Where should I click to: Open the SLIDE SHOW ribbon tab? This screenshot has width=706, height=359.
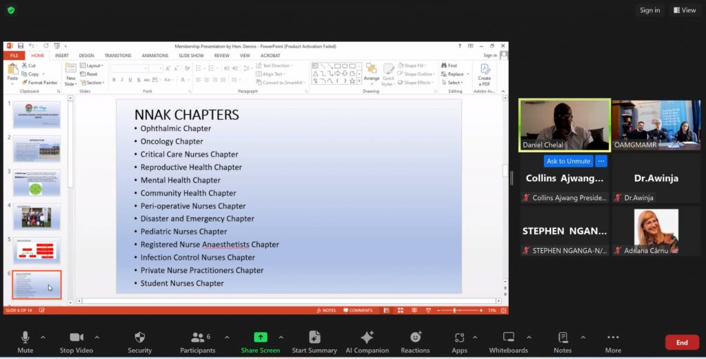(x=191, y=56)
